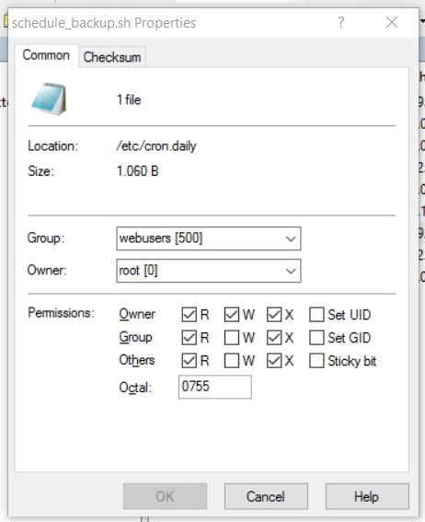Enable the Set GID checkbox
This screenshot has width=425, height=522.
click(316, 338)
